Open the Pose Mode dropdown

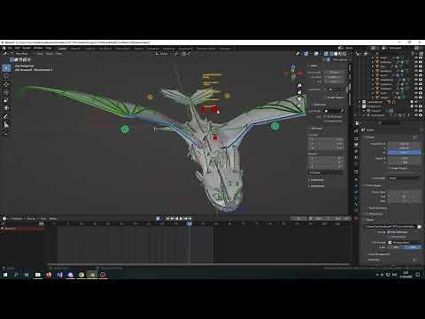pyautogui.click(x=22, y=54)
